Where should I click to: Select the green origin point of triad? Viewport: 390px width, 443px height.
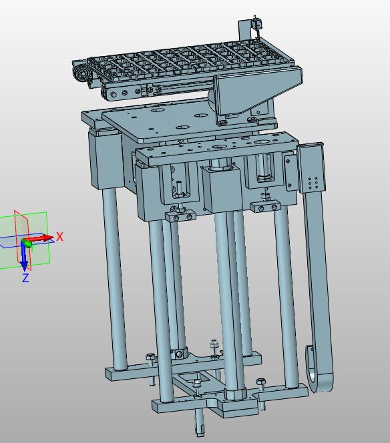point(27,244)
